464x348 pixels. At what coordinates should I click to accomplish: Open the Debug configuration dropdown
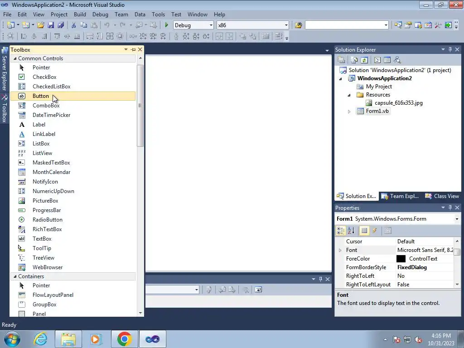point(211,25)
